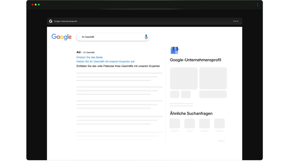This screenshot has height=165, width=287.
Task: Click the Ähnliche Suchanfragen heading
Action: [191, 113]
